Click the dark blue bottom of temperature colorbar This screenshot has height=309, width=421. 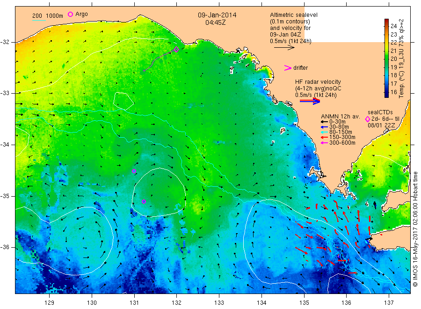click(386, 95)
